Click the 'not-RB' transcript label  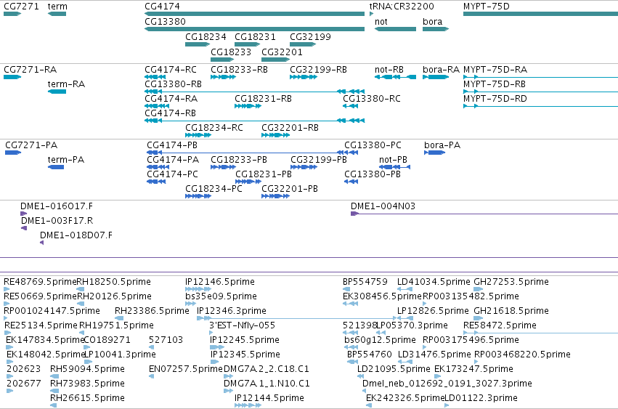point(389,70)
